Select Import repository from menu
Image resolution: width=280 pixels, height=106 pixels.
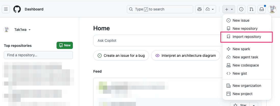tap(247, 37)
